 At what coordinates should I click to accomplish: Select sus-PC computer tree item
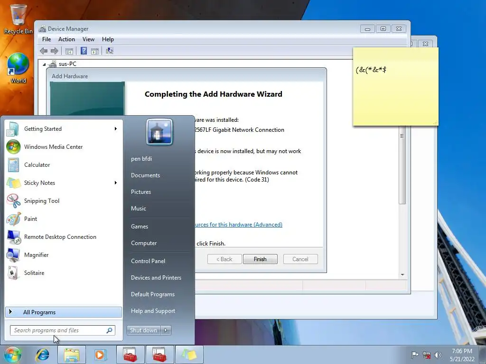(x=67, y=64)
